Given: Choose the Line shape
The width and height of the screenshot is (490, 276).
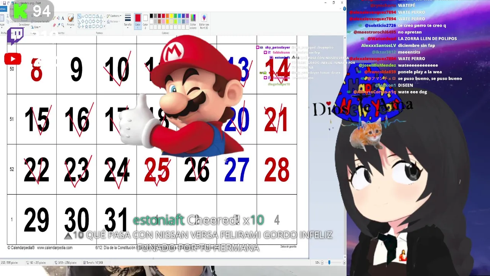Looking at the screenshot, I should (79, 16).
